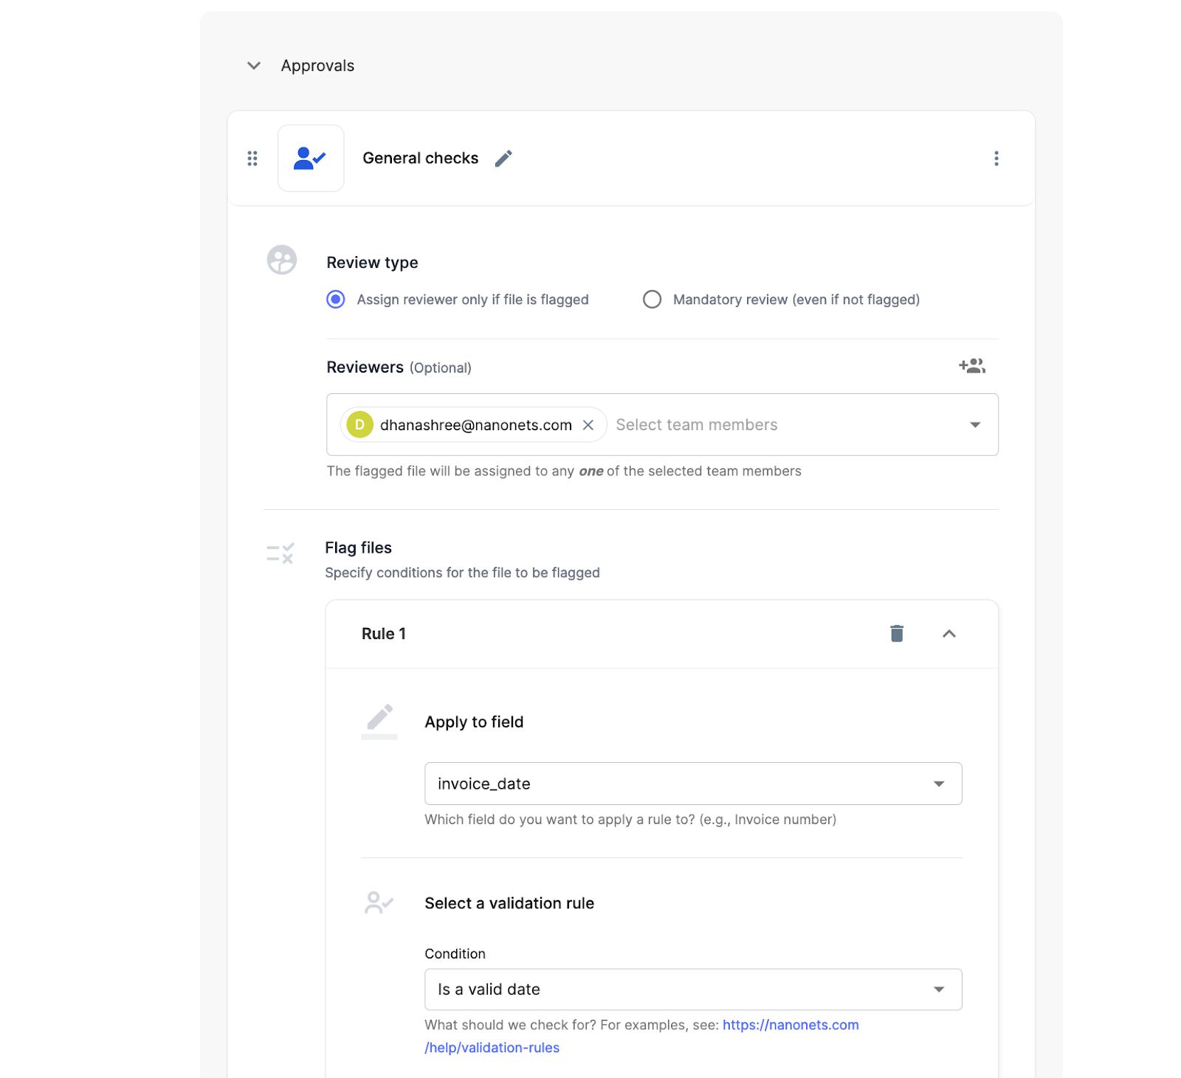Click the General checks person-check icon
This screenshot has height=1078, width=1181.
pyautogui.click(x=310, y=158)
